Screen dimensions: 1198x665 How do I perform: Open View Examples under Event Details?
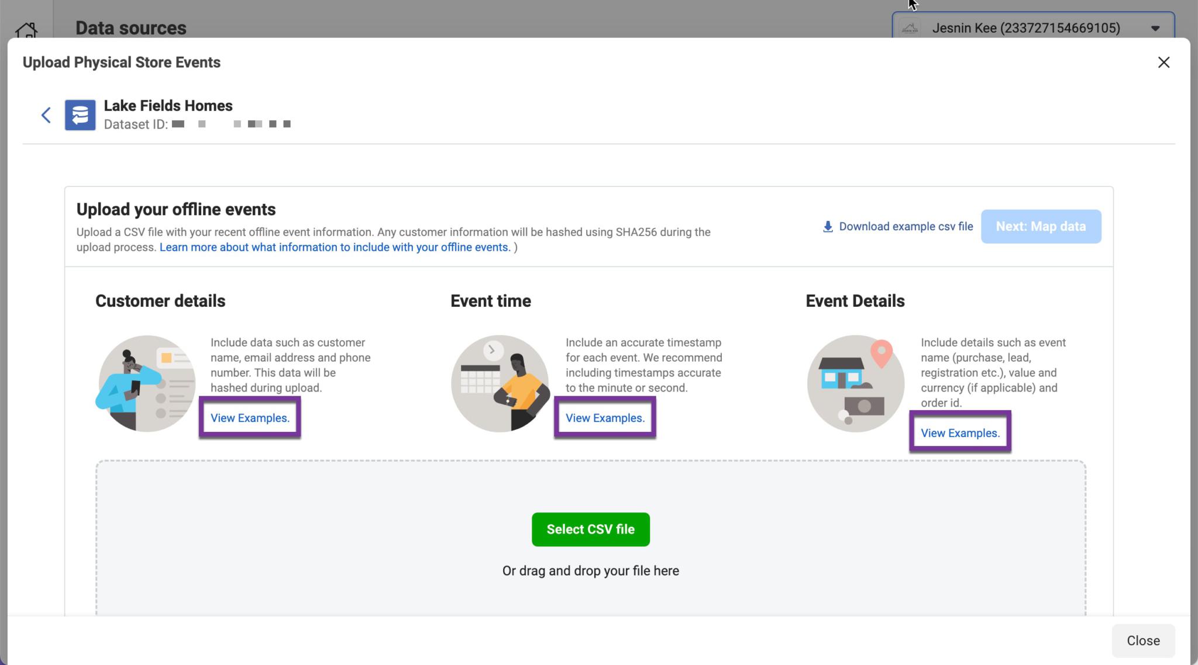(x=960, y=433)
